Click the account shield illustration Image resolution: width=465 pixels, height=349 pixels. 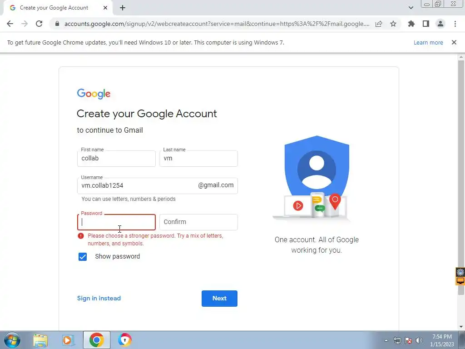[317, 178]
